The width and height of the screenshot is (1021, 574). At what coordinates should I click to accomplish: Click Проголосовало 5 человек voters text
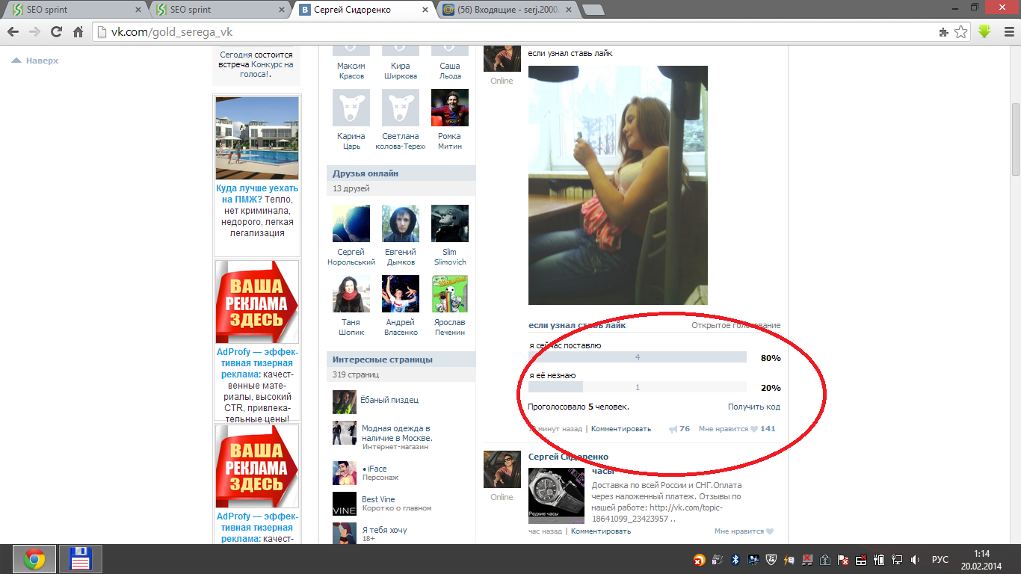pyautogui.click(x=579, y=407)
